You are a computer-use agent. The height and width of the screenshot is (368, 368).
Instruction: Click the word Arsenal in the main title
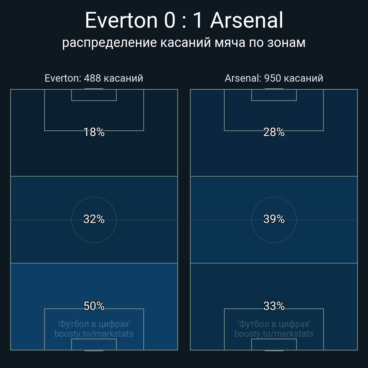pos(246,20)
